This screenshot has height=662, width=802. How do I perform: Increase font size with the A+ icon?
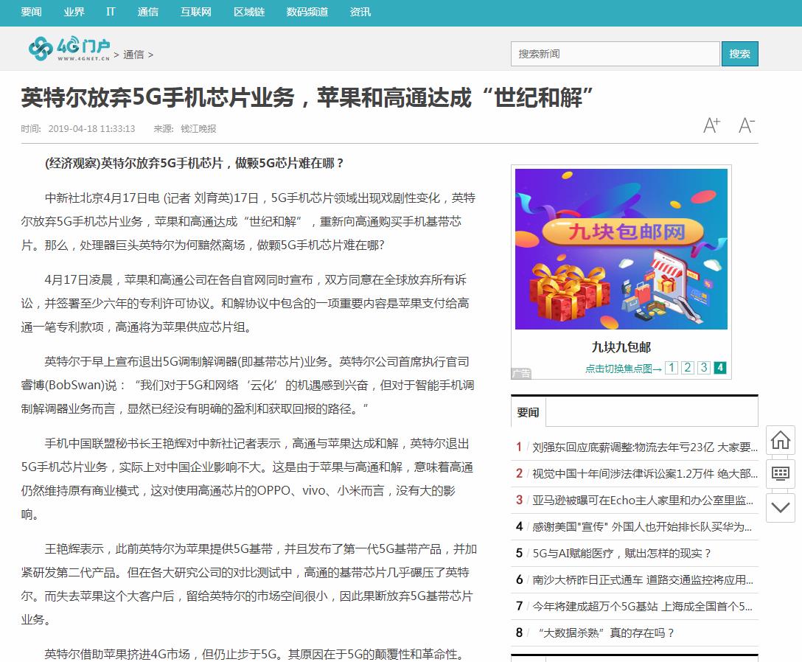tap(711, 125)
